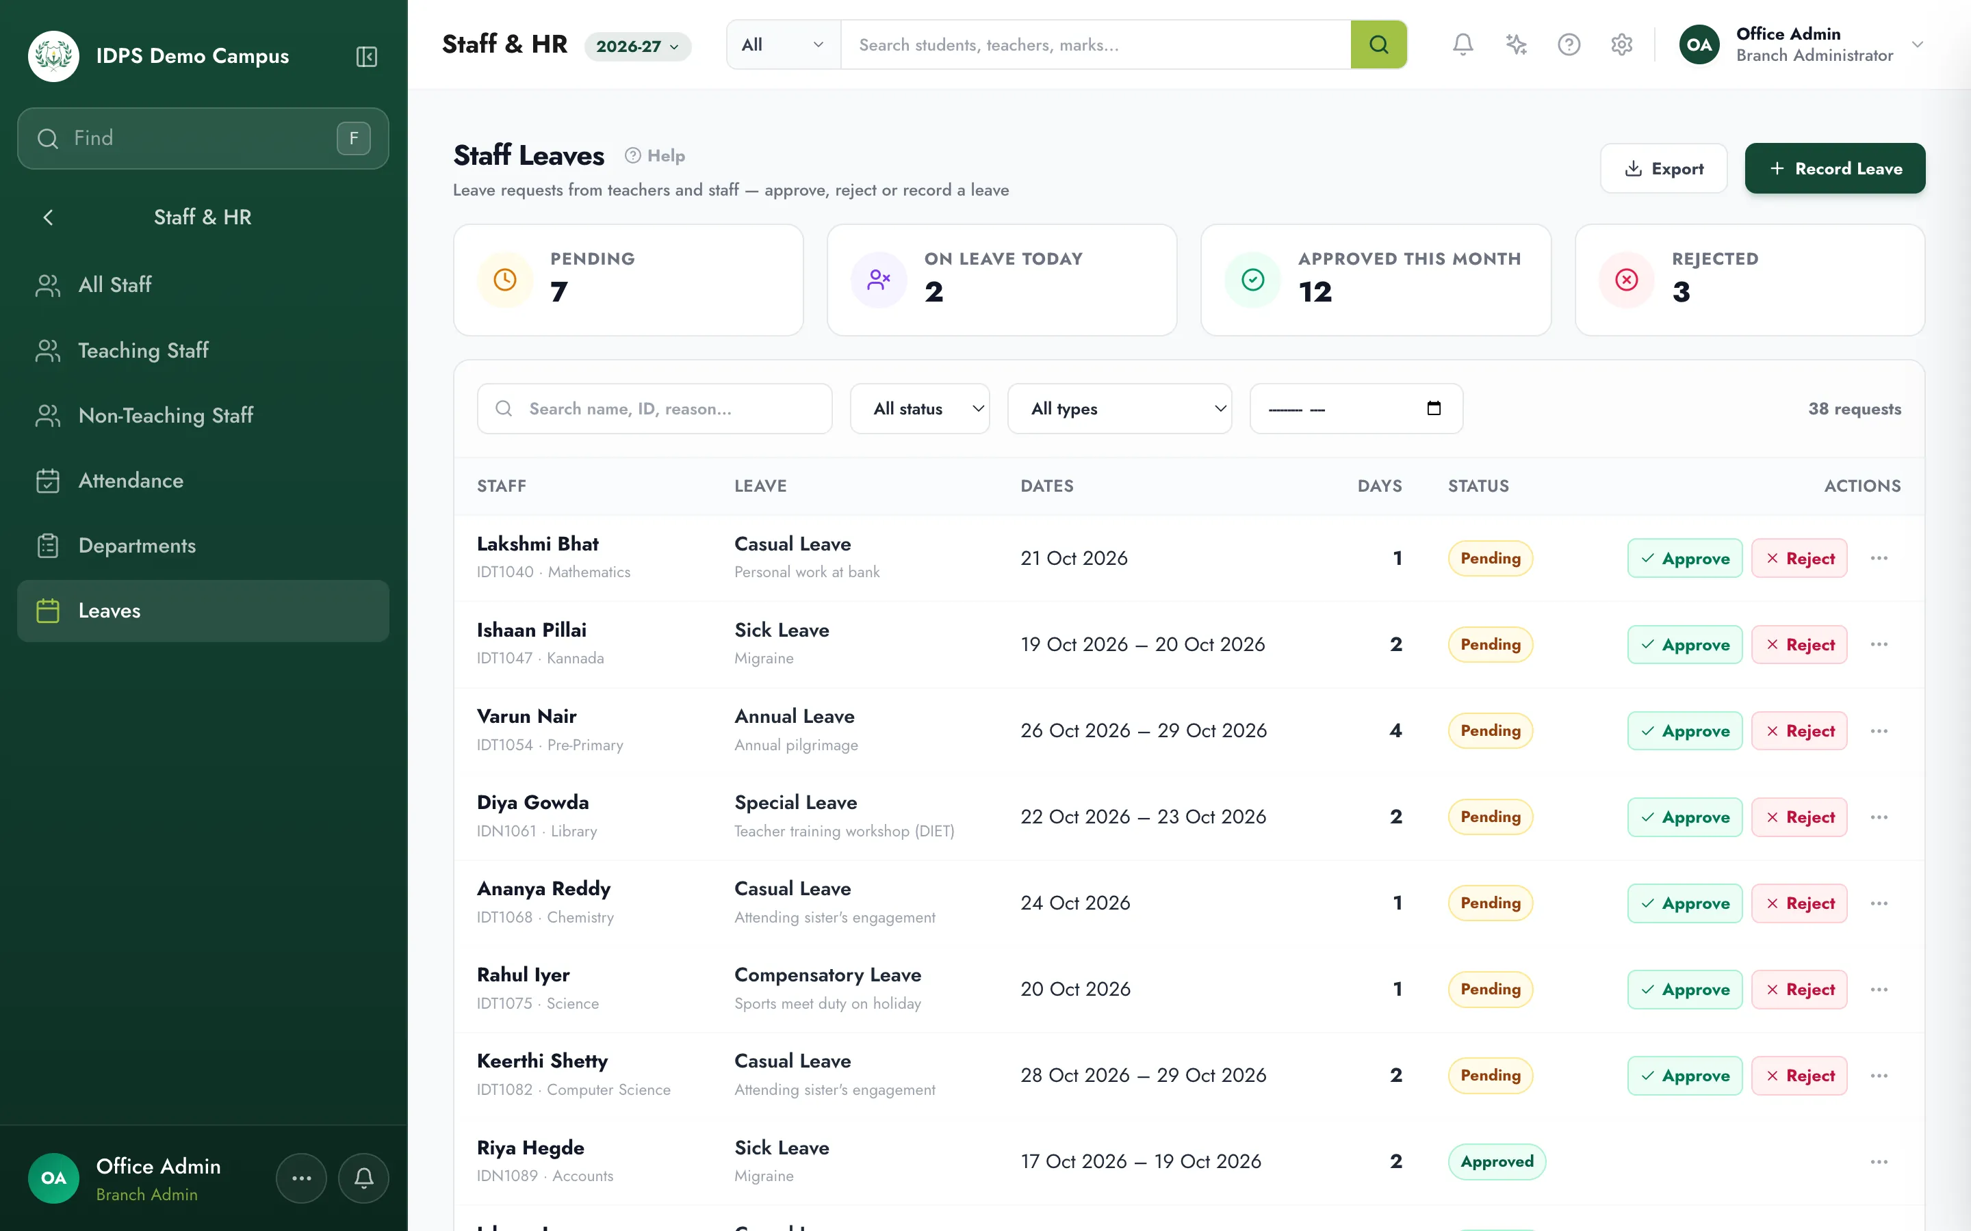Go back using the Staff & HR chevron
1971x1231 pixels.
48,217
